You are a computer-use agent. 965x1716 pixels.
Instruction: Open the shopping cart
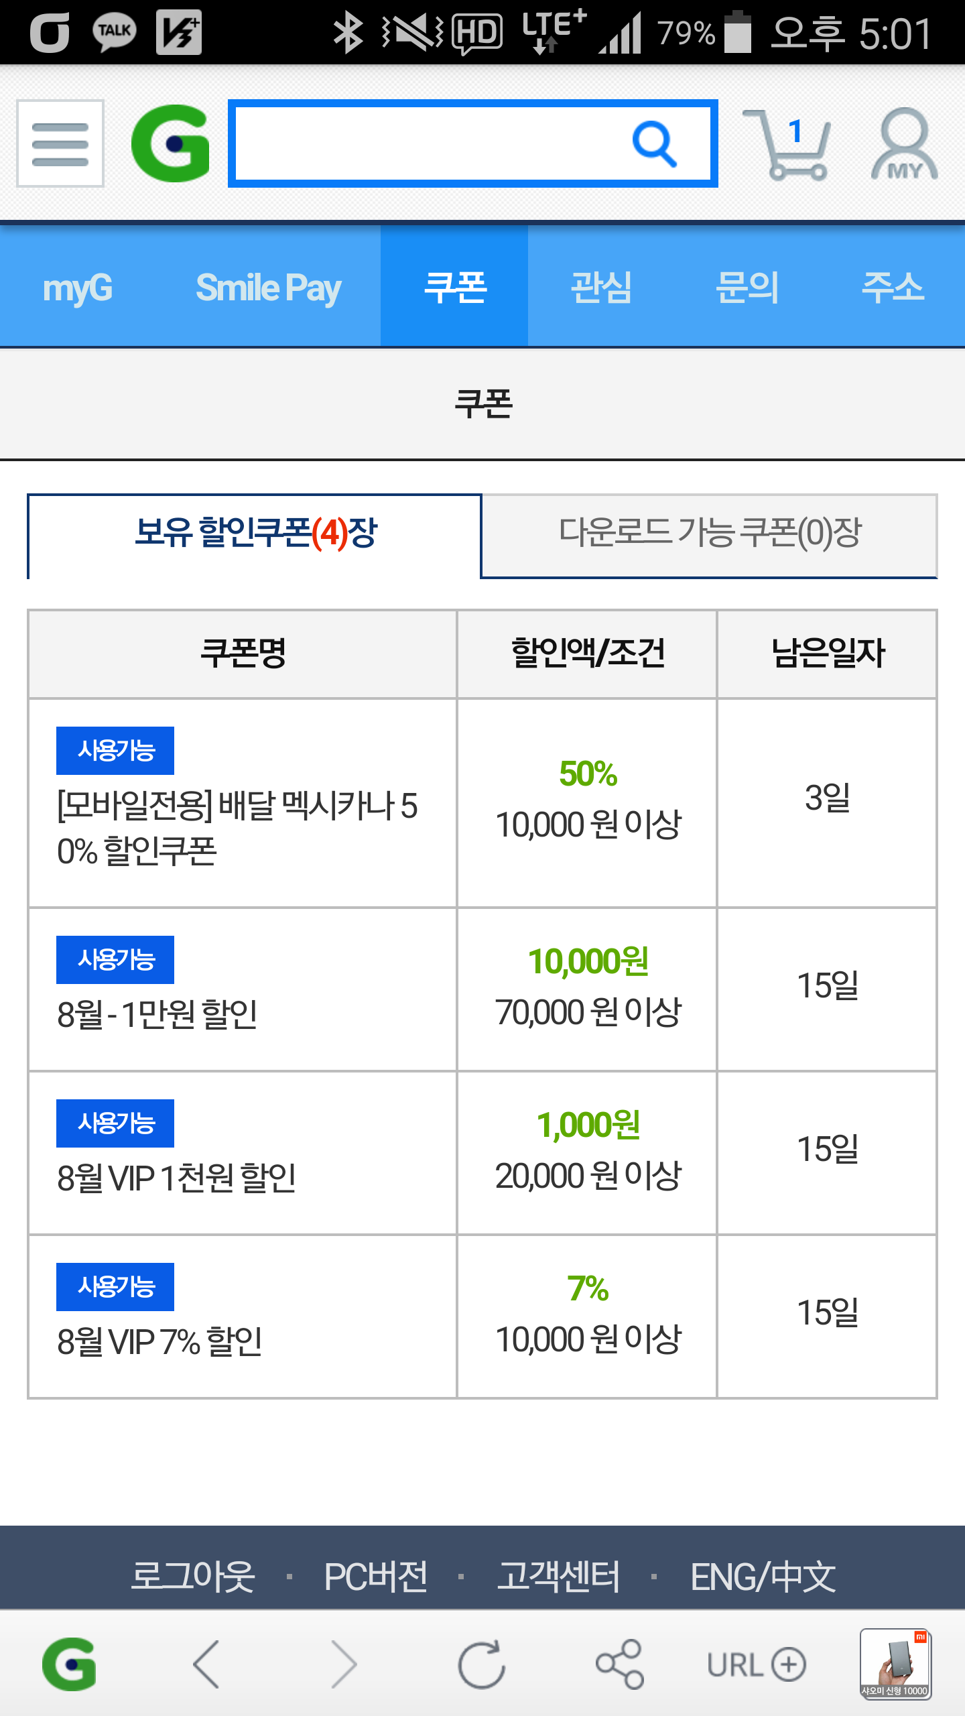[x=789, y=145]
